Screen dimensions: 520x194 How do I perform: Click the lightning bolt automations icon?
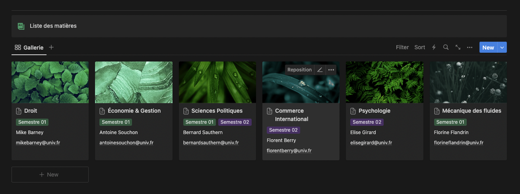[x=434, y=47]
